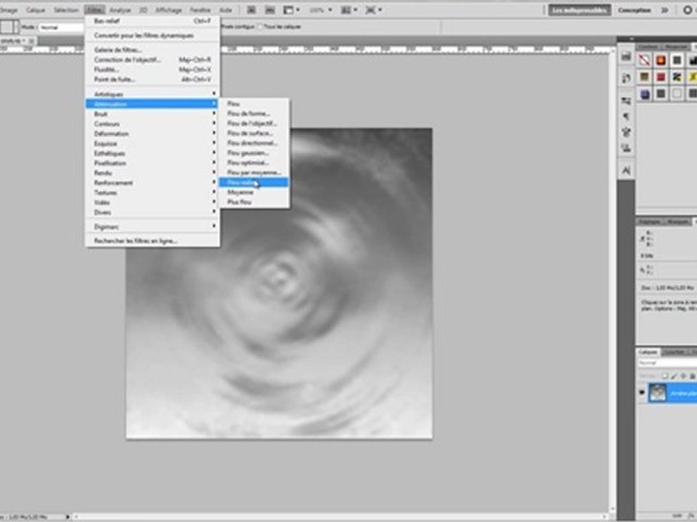Click the lock all padlock icon in Layers
Screen dimensions: 697x522
click(692, 376)
